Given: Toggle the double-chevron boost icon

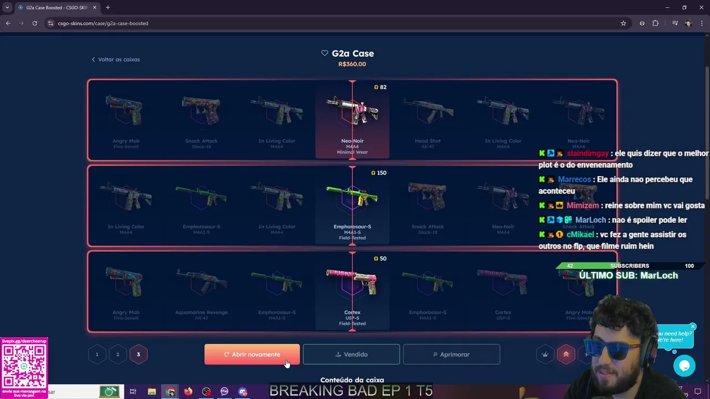Looking at the screenshot, I should click(566, 354).
